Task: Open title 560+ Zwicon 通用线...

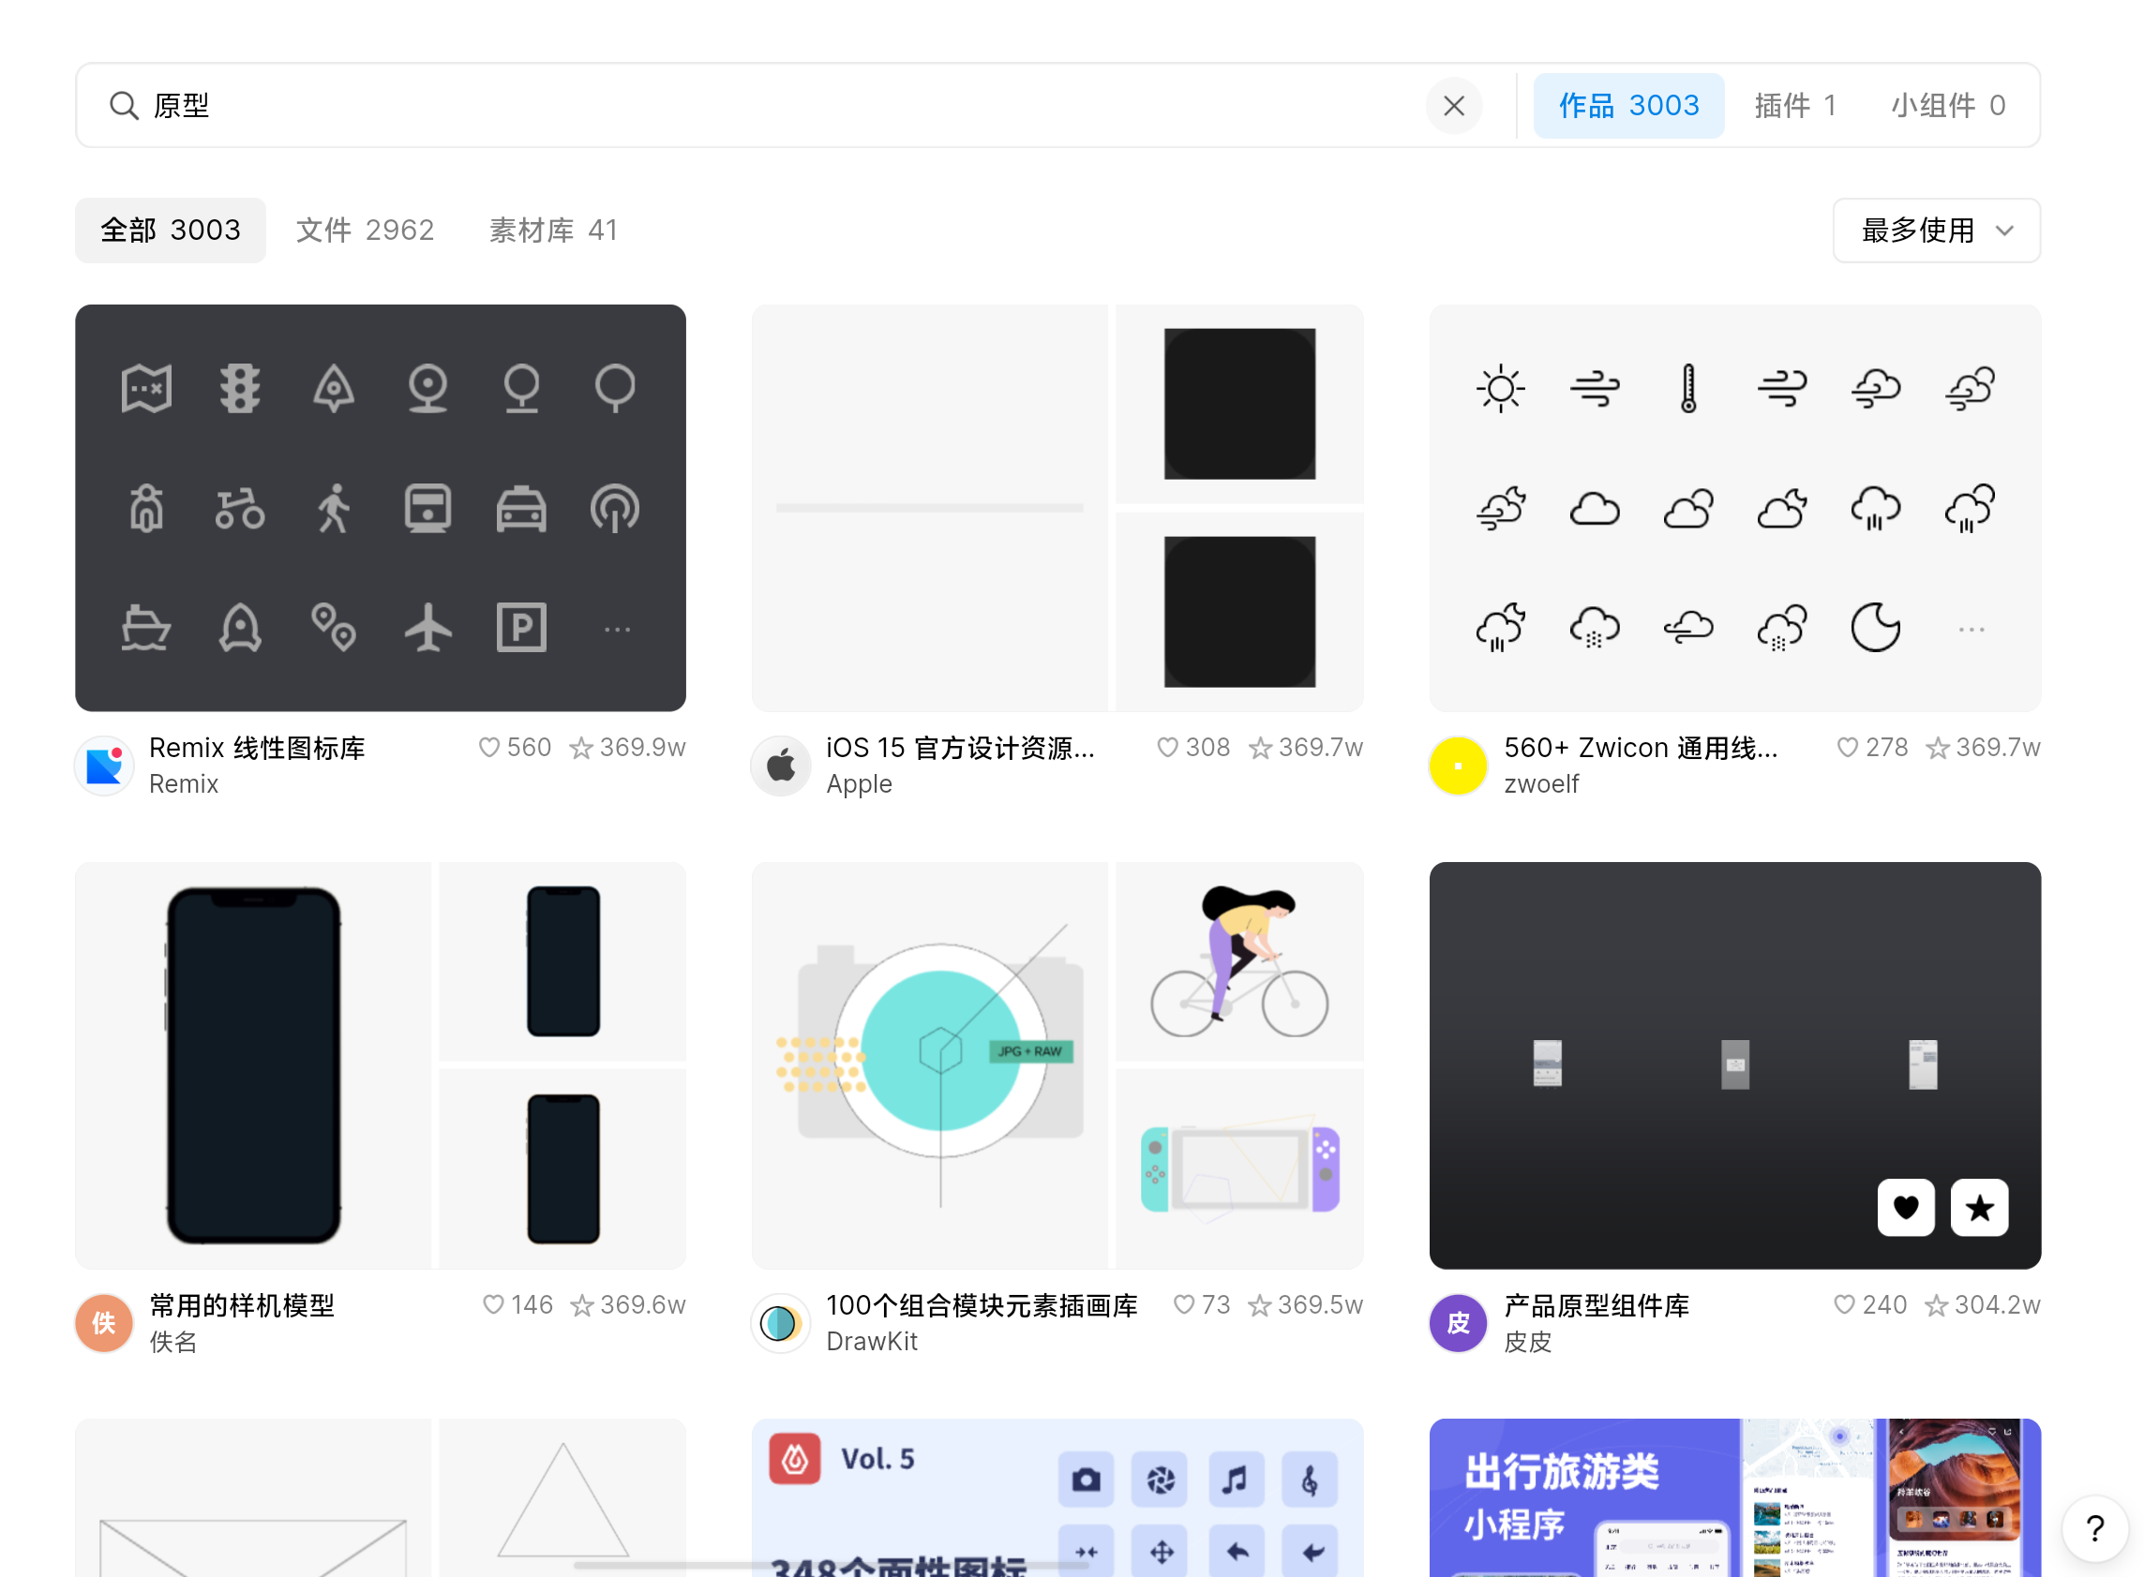Action: (x=1641, y=748)
